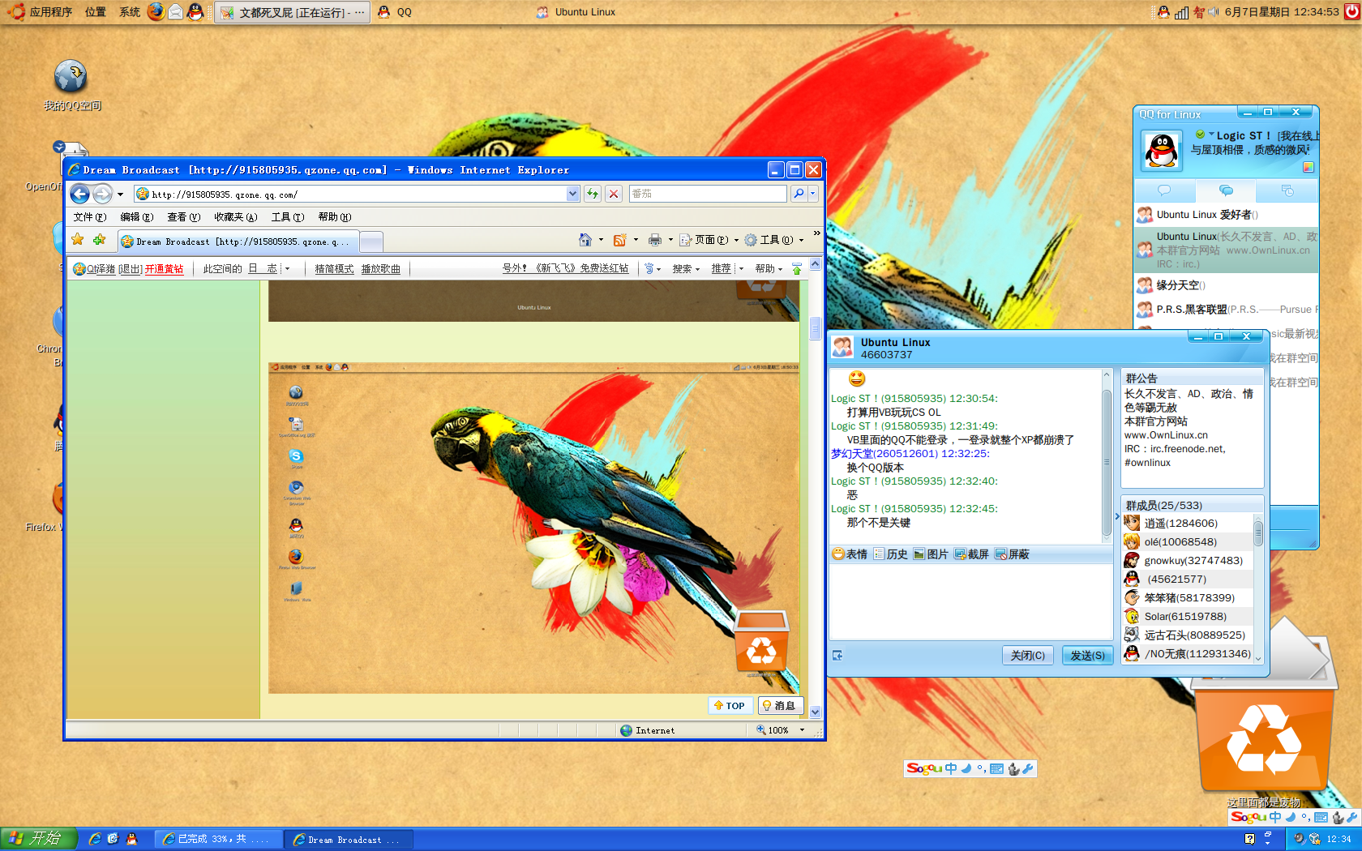
Task: Open the 页面(P) dropdown menu in IE
Action: [x=709, y=240]
